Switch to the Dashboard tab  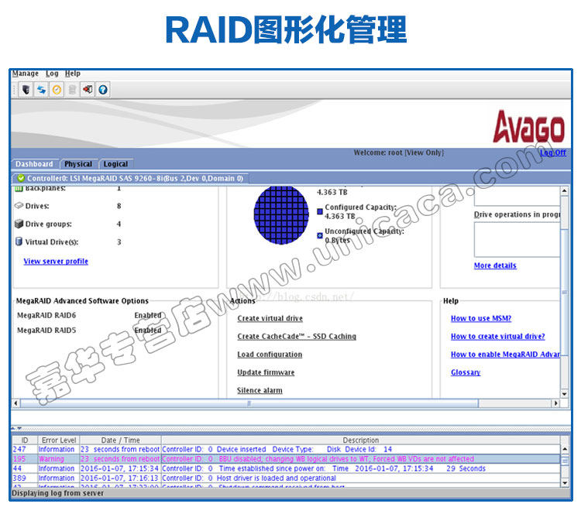click(x=34, y=163)
